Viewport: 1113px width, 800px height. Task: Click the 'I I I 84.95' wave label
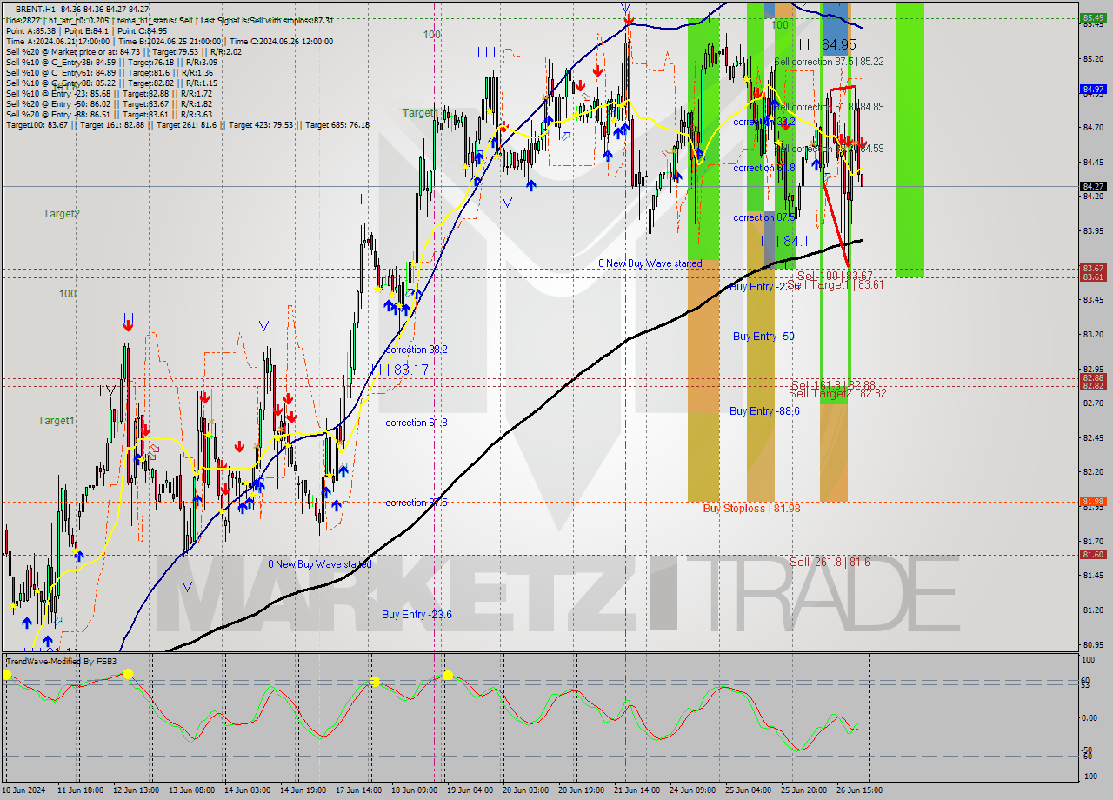[x=827, y=43]
